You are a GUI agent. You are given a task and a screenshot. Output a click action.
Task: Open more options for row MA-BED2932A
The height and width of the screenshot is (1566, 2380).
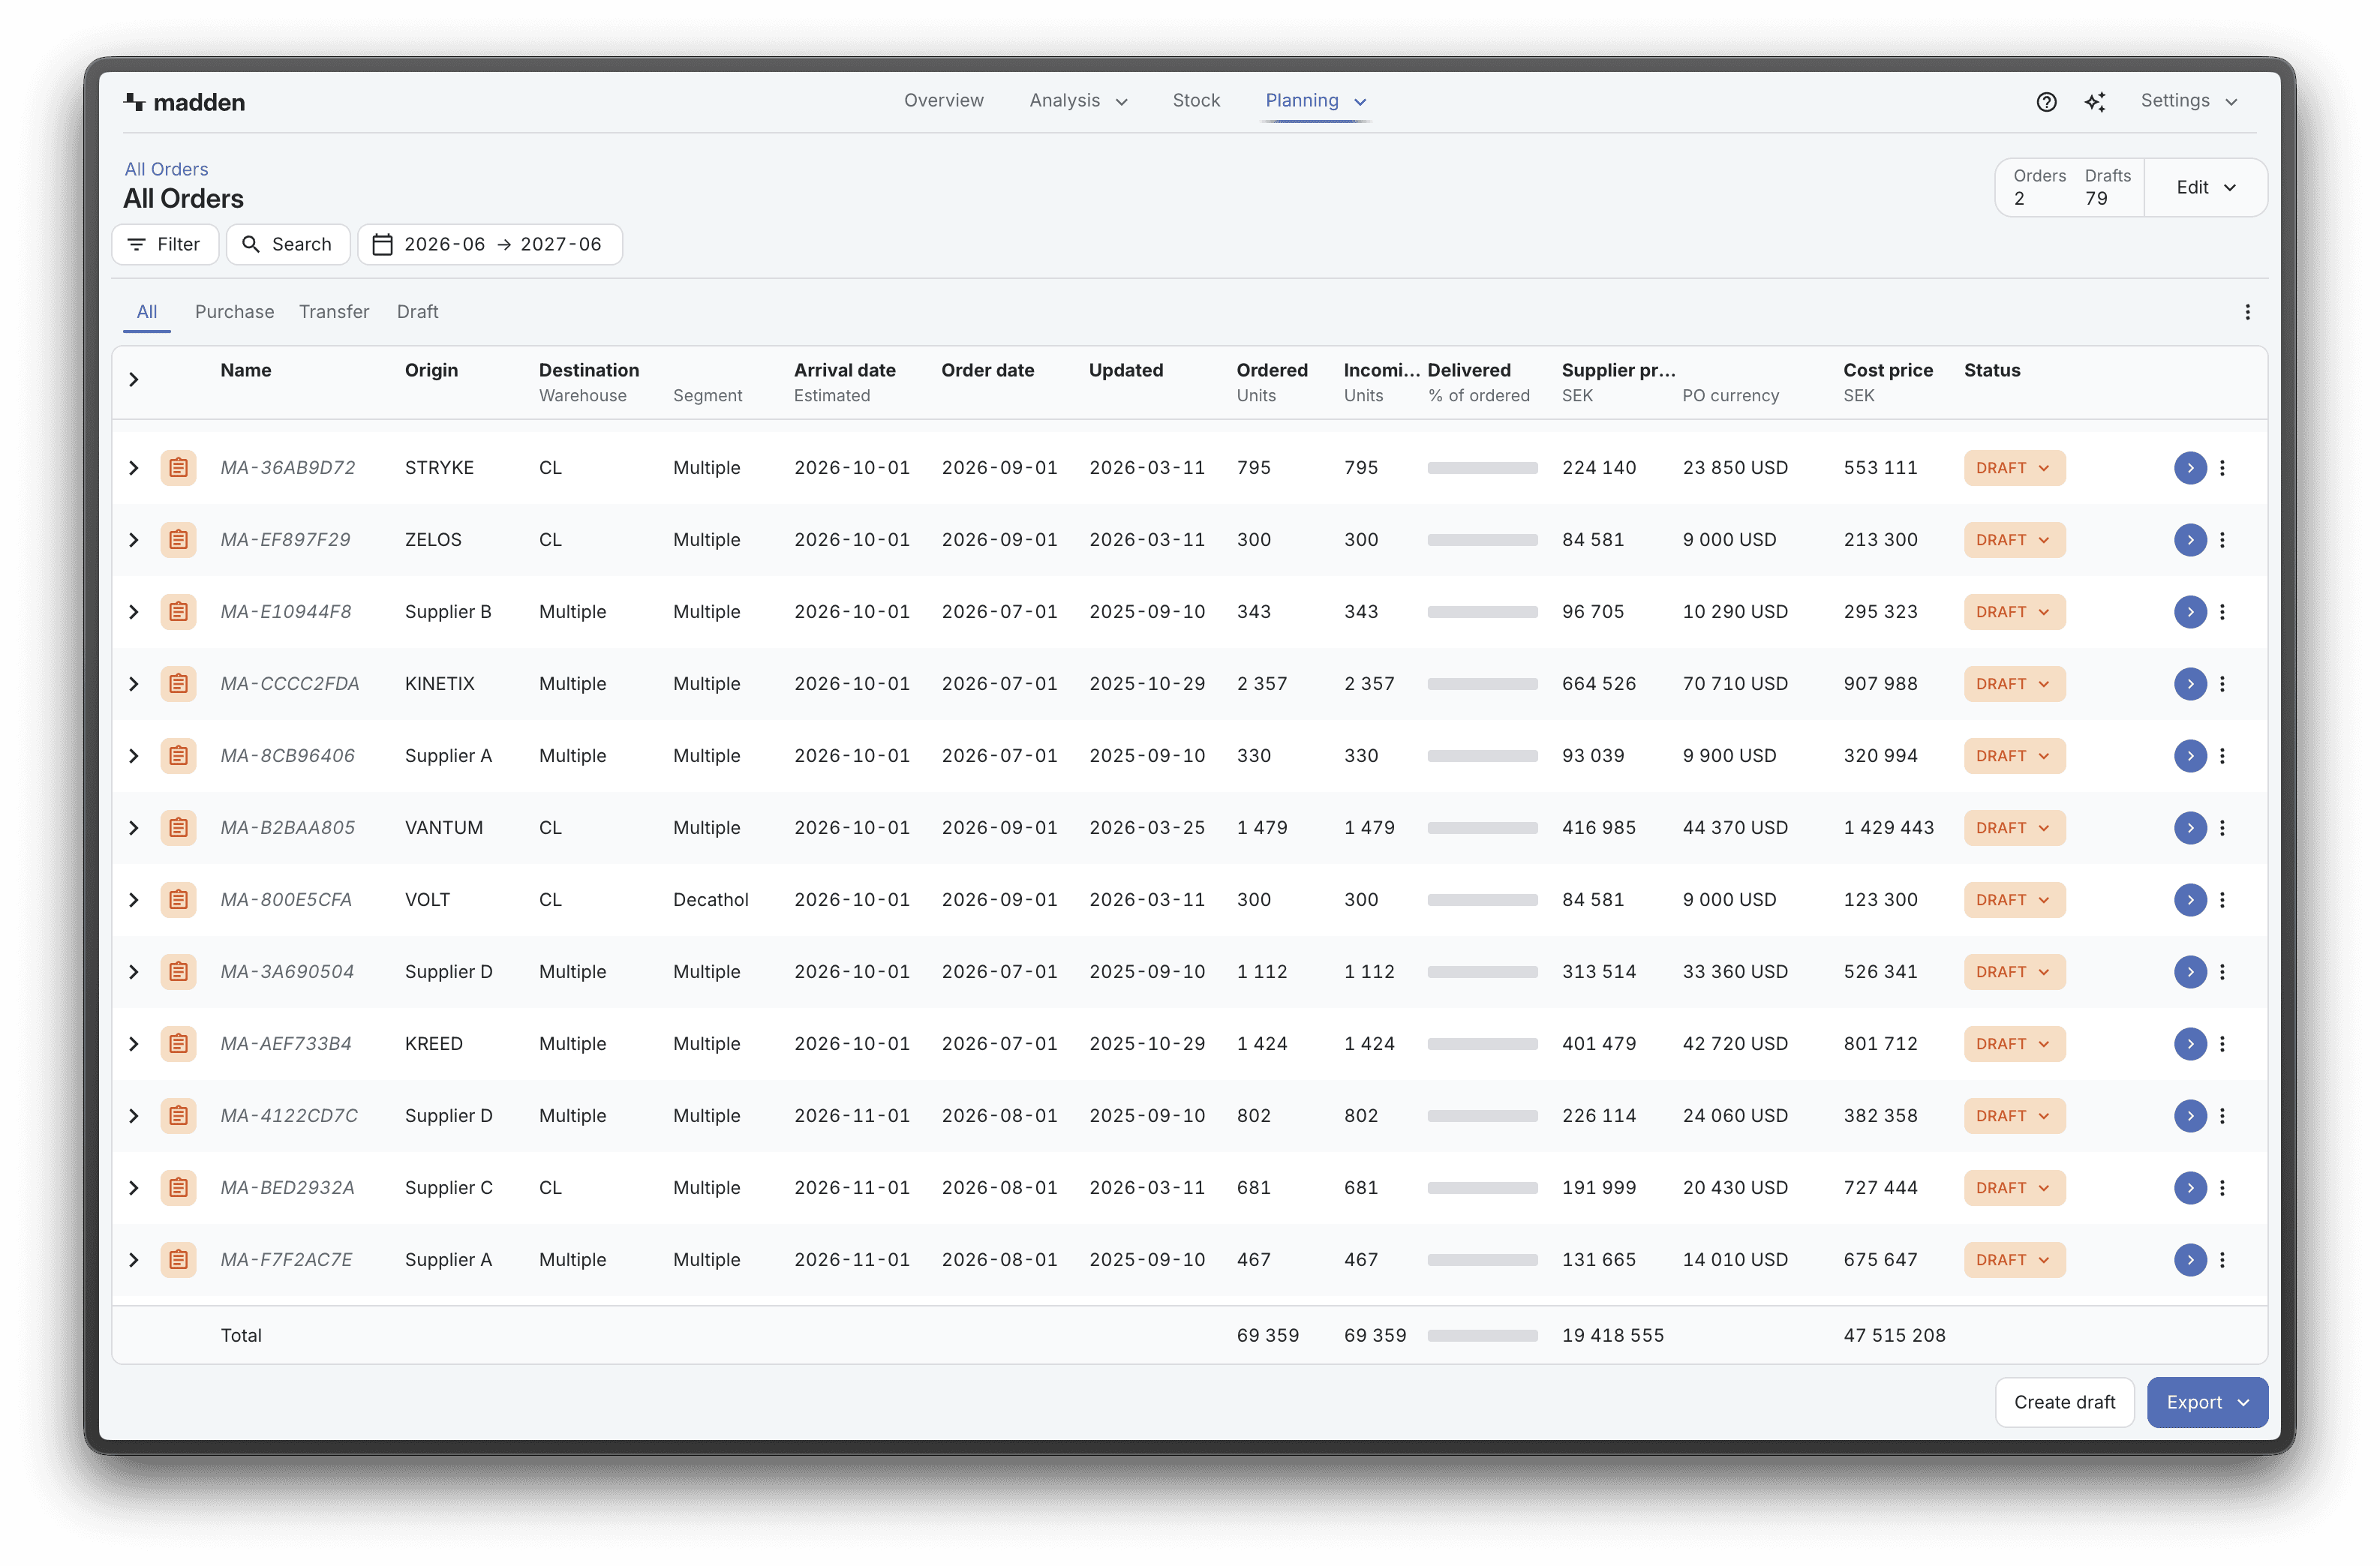[2222, 1187]
